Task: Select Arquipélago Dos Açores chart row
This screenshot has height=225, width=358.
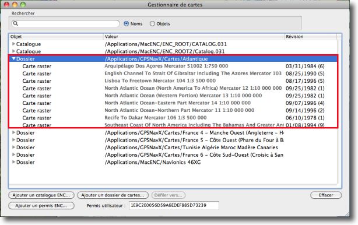Action: point(173,66)
